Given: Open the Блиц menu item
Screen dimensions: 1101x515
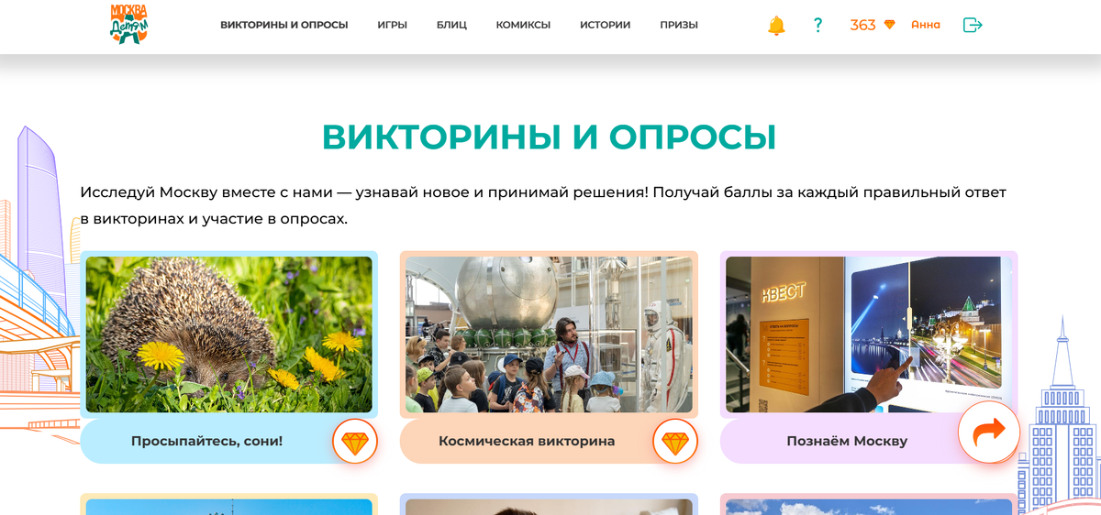Looking at the screenshot, I should pyautogui.click(x=451, y=26).
